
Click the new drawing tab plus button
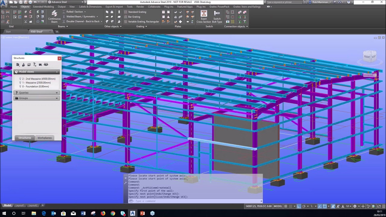[57, 32]
